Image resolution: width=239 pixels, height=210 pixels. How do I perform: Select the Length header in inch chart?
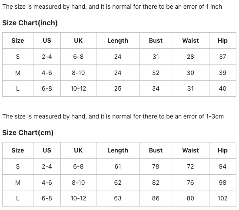[118, 41]
